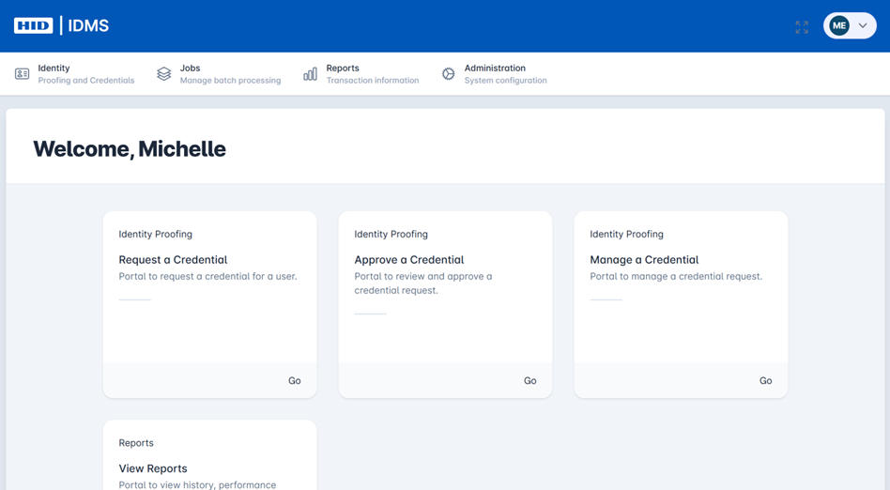Click the Reports bar chart icon

coord(310,74)
